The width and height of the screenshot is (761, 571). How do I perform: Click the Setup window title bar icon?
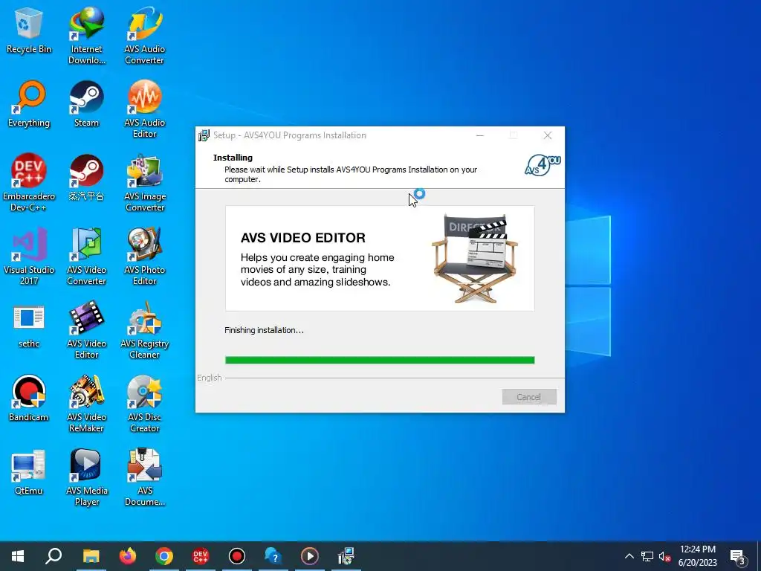click(204, 135)
